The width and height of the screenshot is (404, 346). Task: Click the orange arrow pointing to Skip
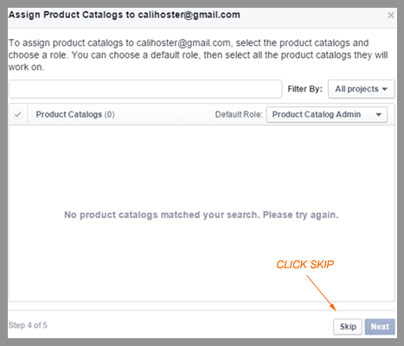pos(321,293)
